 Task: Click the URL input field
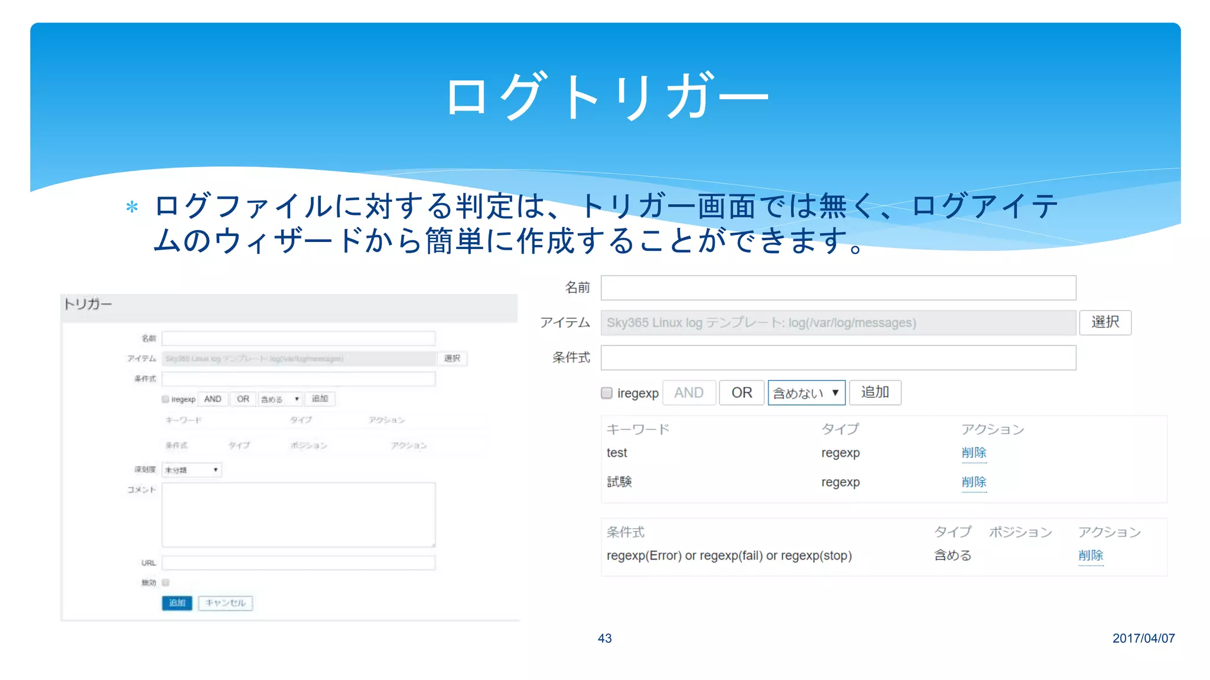298,563
